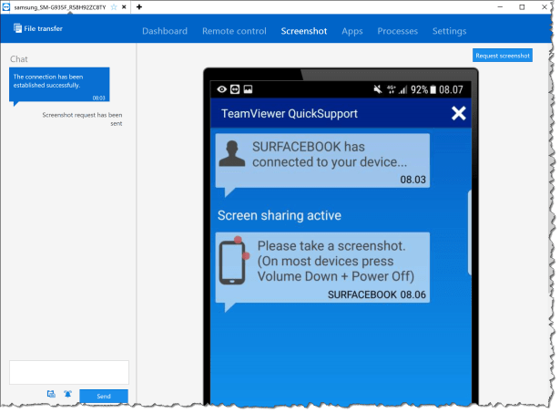
Task: Minimize the TeamViewer window
Action: click(x=500, y=6)
